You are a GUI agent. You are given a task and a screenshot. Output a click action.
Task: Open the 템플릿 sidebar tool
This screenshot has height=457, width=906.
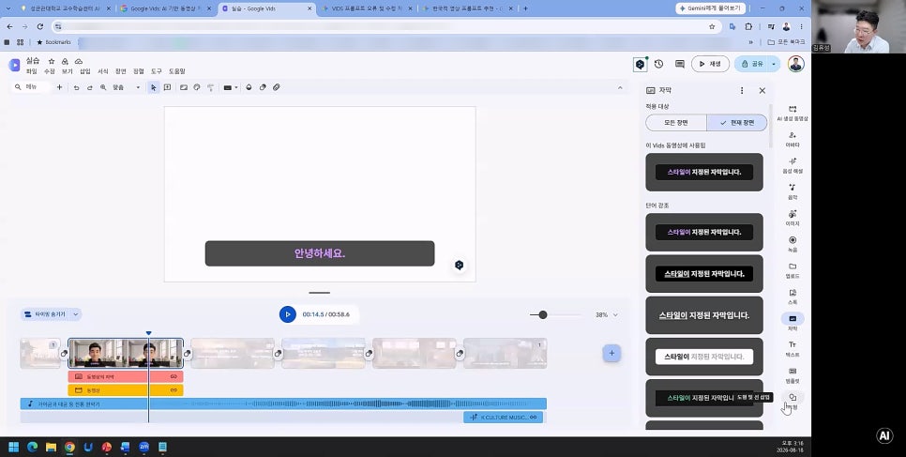[793, 374]
